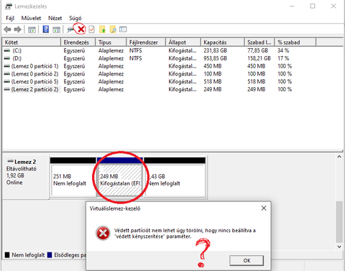Screen dimensions: 345x271
Task: Toggle the show/hide action pane icon
Action: point(56,29)
